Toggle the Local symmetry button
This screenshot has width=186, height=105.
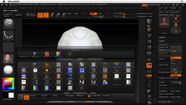coord(149,65)
